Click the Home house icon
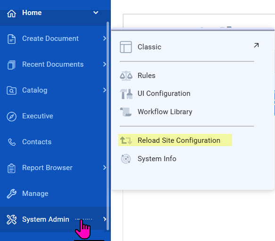275x241 pixels. click(x=12, y=14)
